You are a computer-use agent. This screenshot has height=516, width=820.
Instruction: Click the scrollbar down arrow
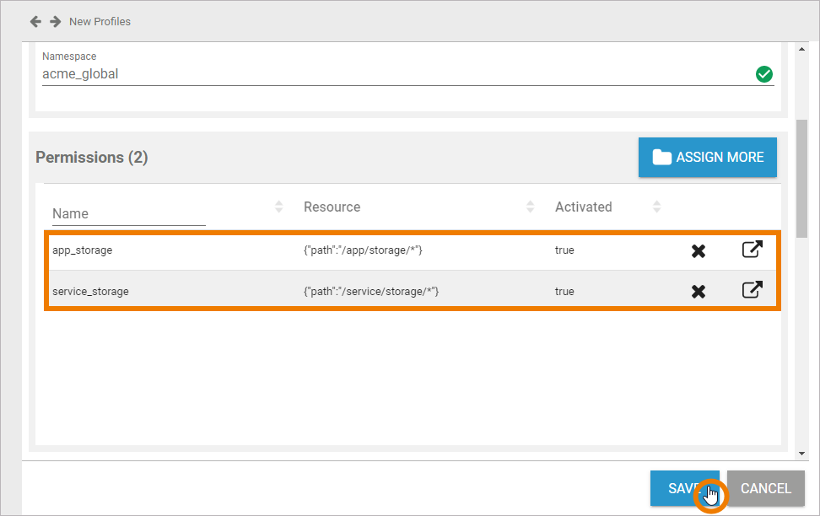(801, 454)
